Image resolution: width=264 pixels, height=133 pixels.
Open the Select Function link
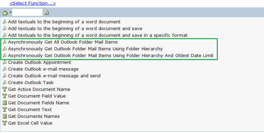point(33,3)
